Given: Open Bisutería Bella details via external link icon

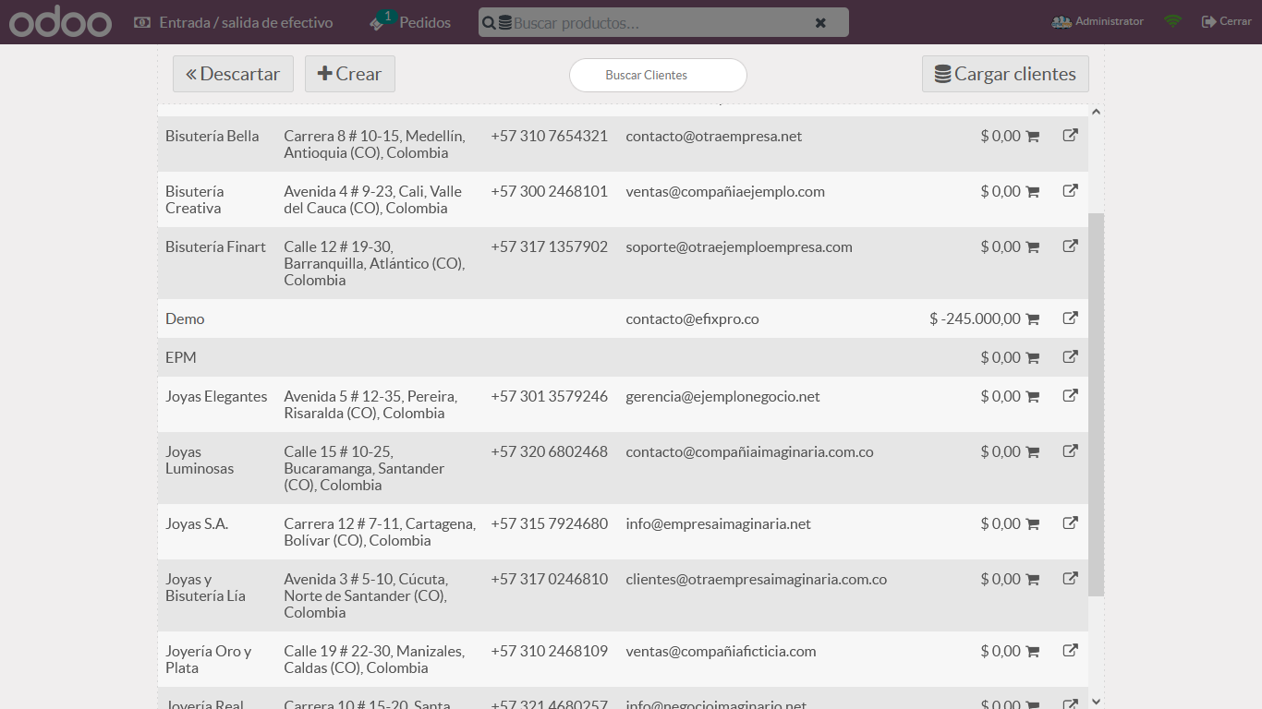Looking at the screenshot, I should click(1070, 136).
